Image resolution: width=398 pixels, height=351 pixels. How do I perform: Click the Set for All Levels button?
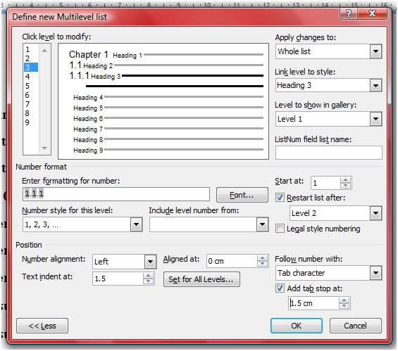[x=201, y=279]
